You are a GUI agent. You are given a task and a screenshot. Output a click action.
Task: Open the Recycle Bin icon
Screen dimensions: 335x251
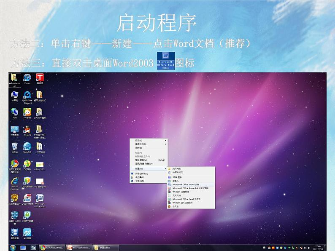click(x=14, y=148)
